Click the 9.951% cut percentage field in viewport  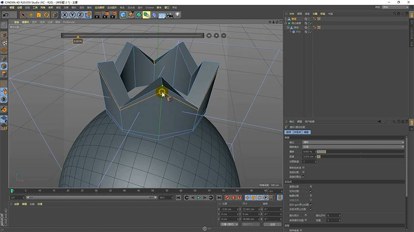pos(78,41)
